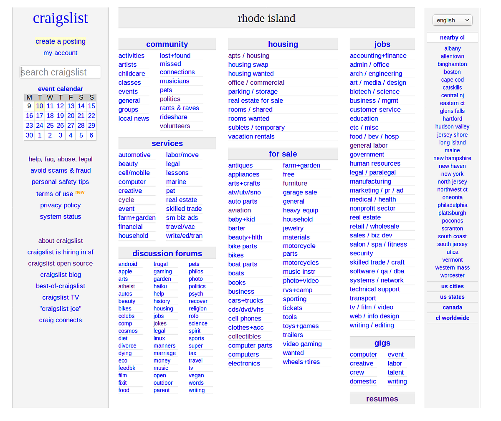Open the cape cod nearby site
The image size is (501, 421).
click(452, 80)
